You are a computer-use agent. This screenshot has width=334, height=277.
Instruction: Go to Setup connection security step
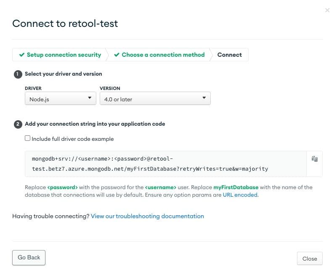(64, 55)
